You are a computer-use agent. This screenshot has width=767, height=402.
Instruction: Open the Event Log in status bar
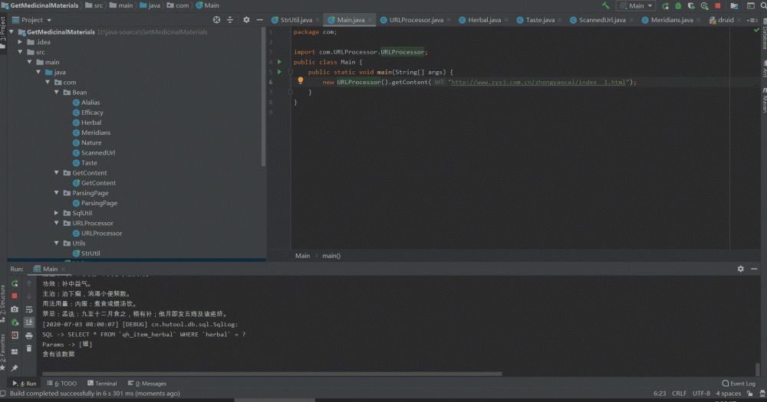point(738,384)
